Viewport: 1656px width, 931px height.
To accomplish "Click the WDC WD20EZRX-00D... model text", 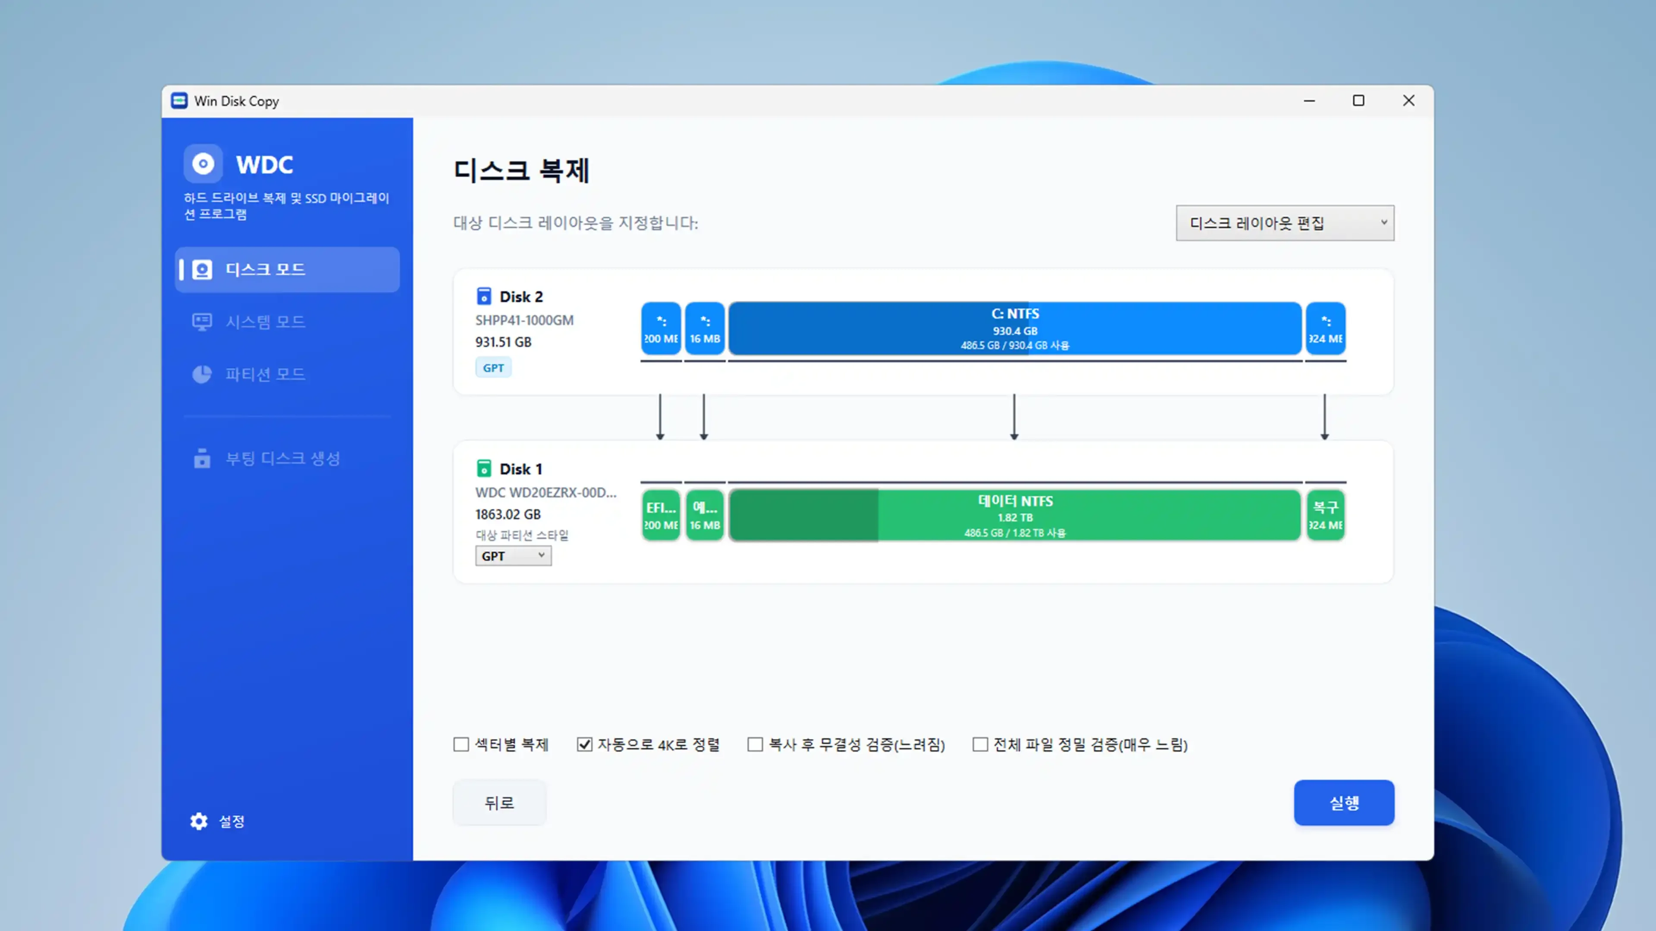I will tap(546, 492).
